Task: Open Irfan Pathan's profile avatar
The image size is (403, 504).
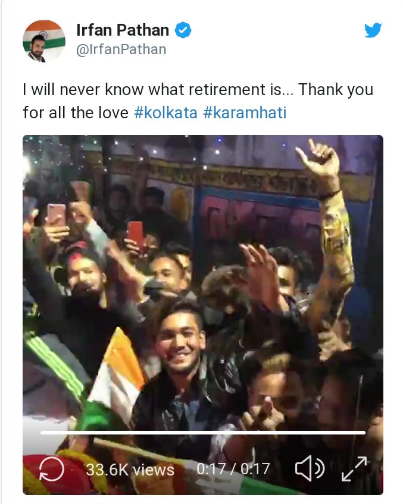Action: (x=44, y=41)
